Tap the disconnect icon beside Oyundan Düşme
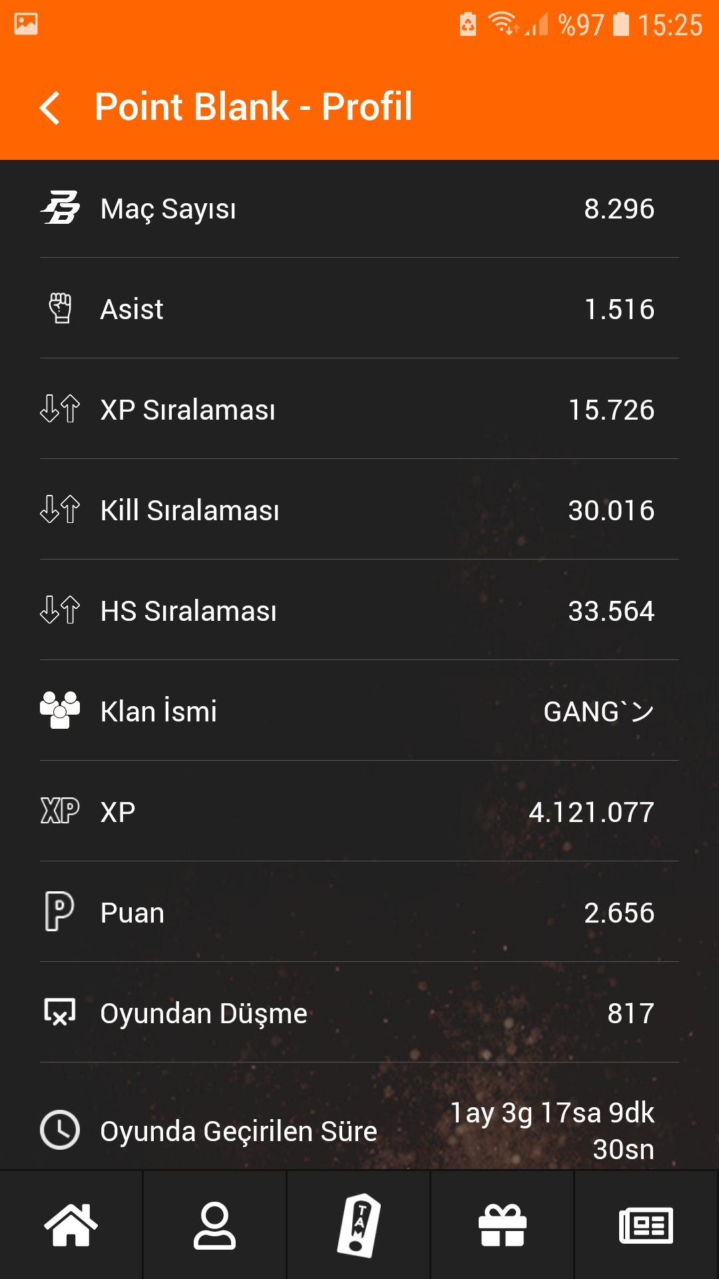Image resolution: width=719 pixels, height=1279 pixels. tap(60, 1012)
